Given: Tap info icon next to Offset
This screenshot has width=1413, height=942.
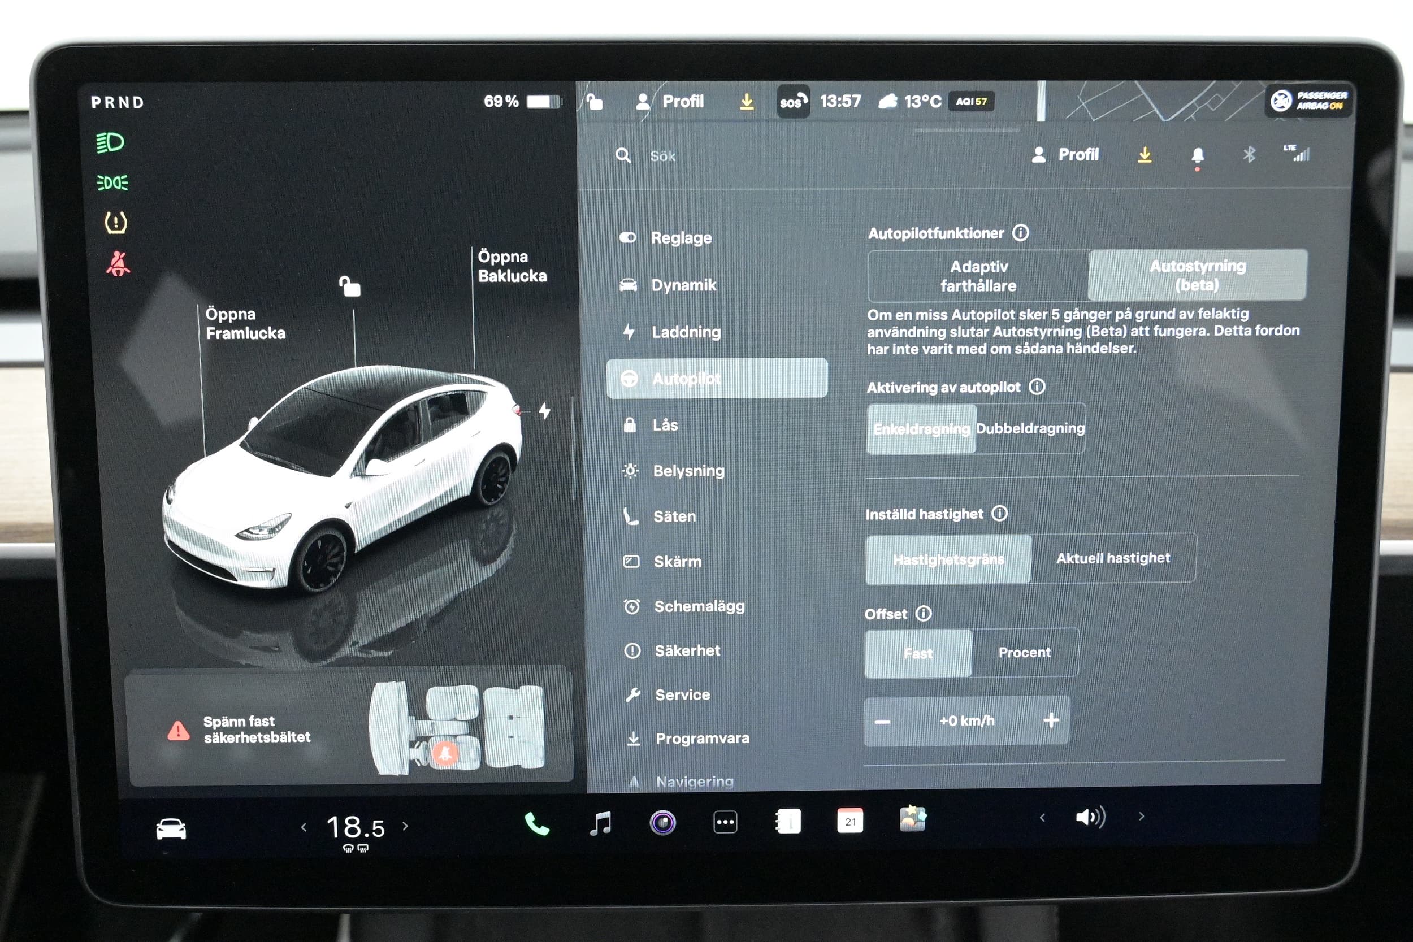Looking at the screenshot, I should 924,613.
